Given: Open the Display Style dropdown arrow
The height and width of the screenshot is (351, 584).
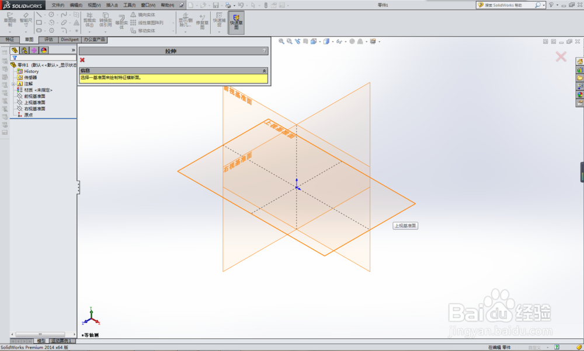Looking at the screenshot, I should 333,41.
